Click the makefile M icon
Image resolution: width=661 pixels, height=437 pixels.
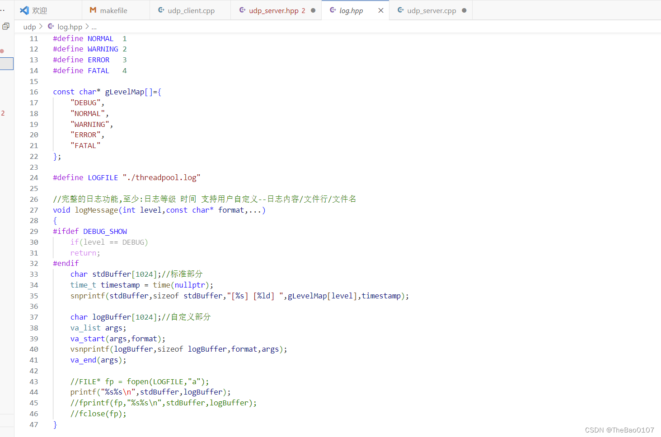93,10
